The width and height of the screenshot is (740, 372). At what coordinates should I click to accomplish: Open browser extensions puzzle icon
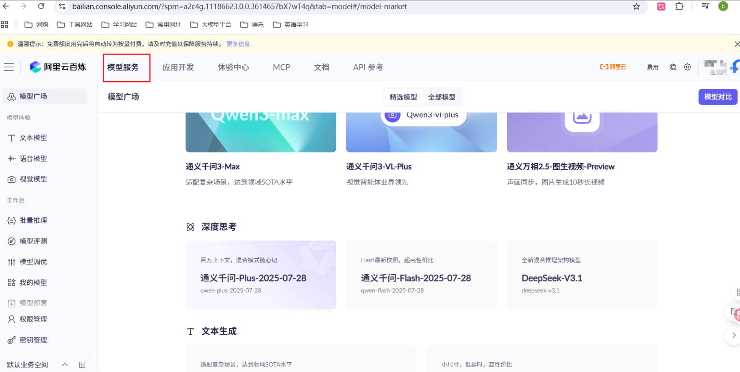coord(679,6)
